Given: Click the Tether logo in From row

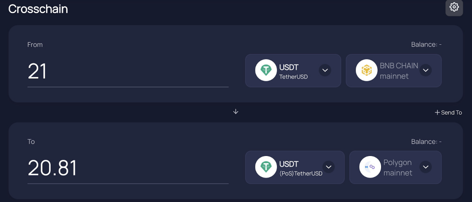Looking at the screenshot, I should pos(266,70).
